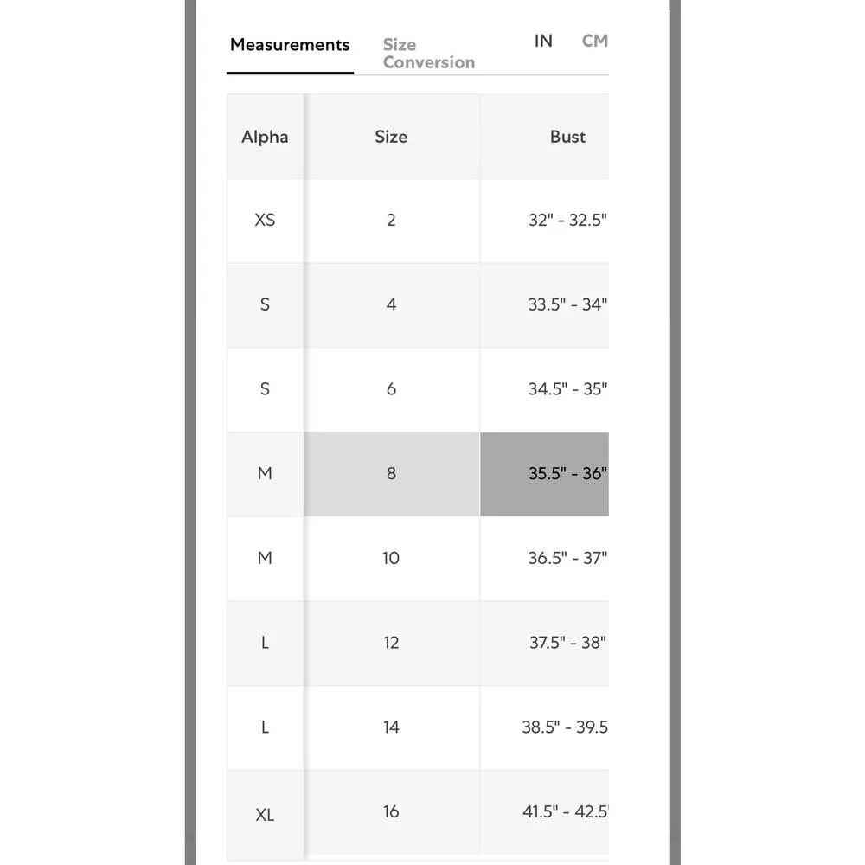Open the Size Conversion tab
This screenshot has height=865, width=865.
pos(428,54)
